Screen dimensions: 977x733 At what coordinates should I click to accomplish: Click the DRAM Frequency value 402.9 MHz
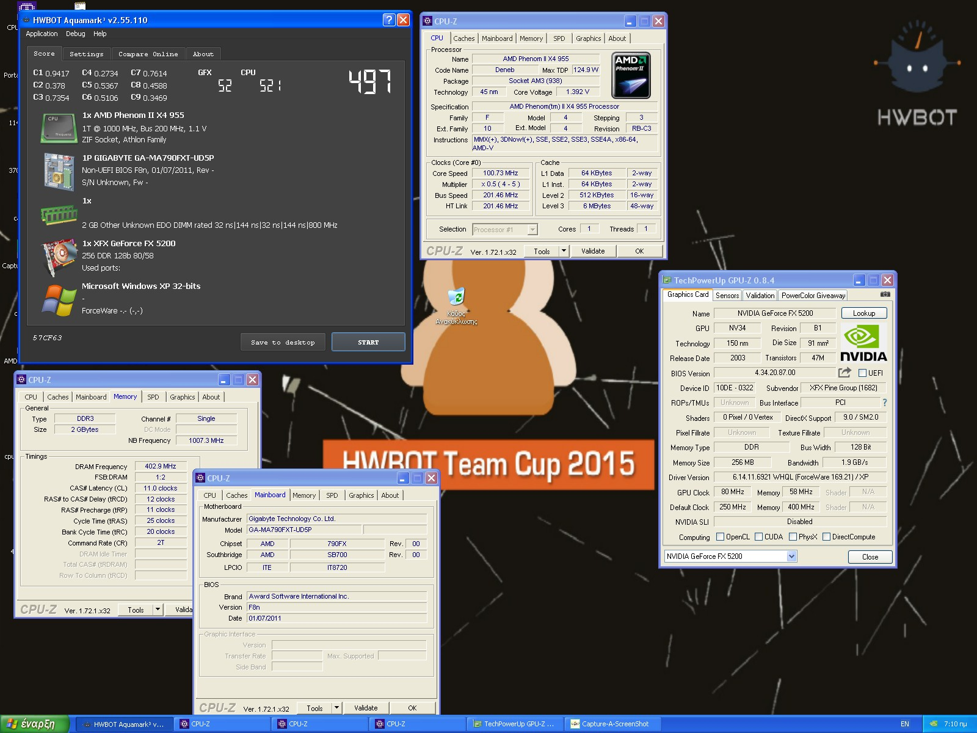[x=160, y=467]
